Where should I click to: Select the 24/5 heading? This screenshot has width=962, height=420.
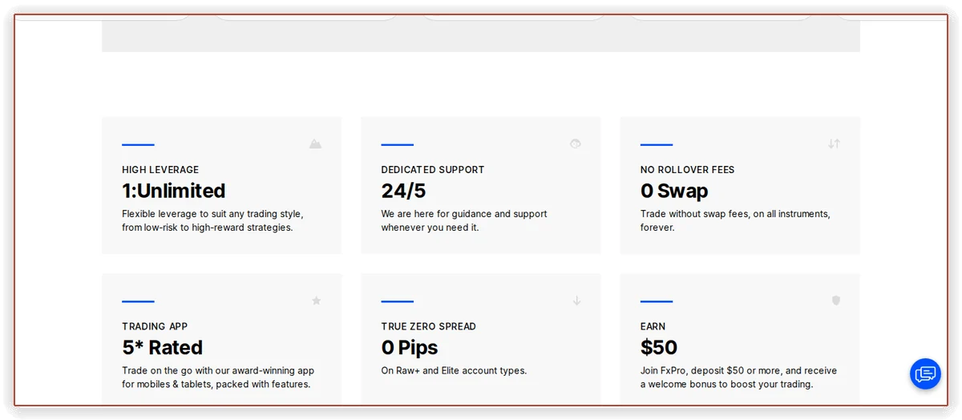(x=403, y=191)
